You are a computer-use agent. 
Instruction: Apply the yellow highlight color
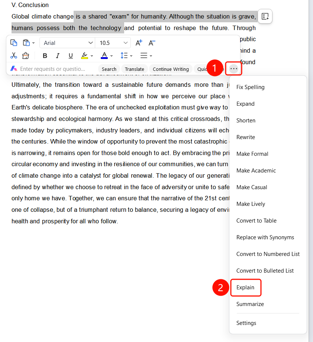tap(85, 56)
